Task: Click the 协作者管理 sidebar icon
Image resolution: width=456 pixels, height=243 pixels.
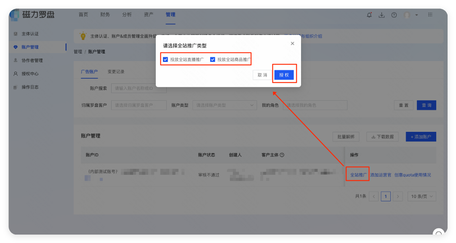Action: click(16, 60)
